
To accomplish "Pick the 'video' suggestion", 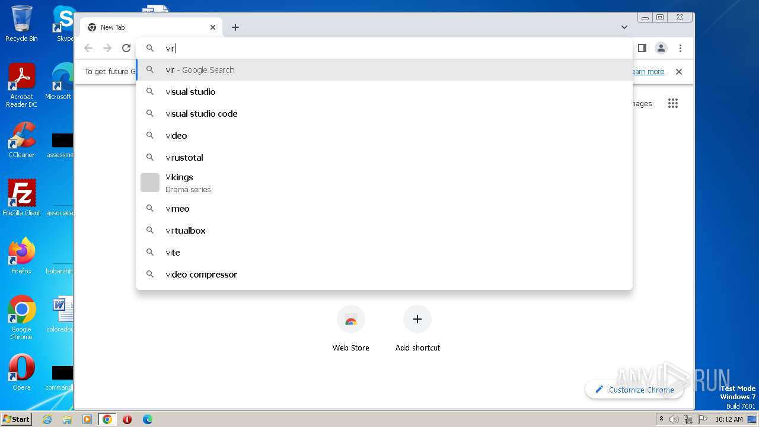I will click(384, 136).
